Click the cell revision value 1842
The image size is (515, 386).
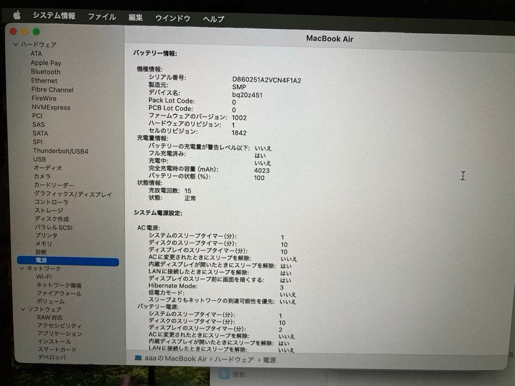tap(239, 132)
